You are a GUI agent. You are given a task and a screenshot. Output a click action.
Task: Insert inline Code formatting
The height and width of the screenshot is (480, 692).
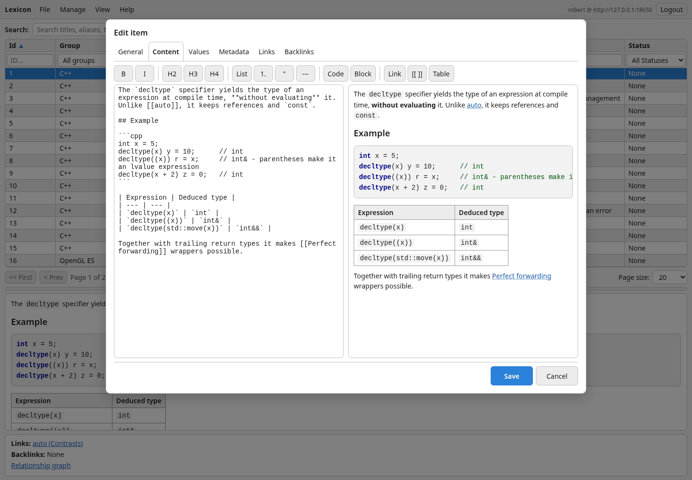[x=335, y=74]
